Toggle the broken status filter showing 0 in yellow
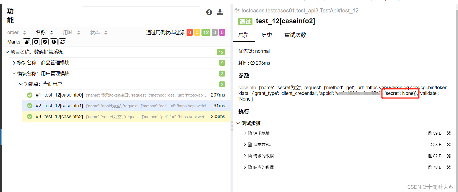 (197, 32)
